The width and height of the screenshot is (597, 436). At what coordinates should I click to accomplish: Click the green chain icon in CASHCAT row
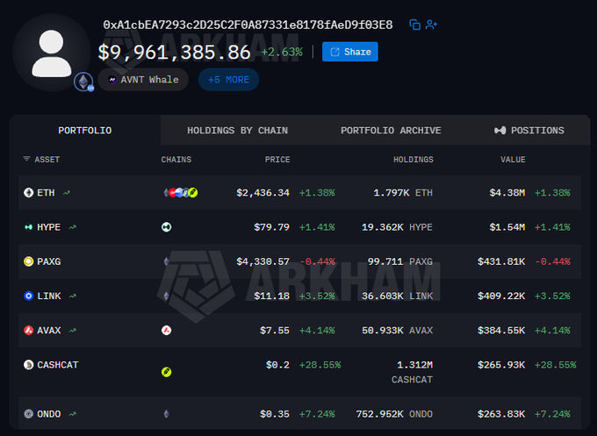click(167, 372)
